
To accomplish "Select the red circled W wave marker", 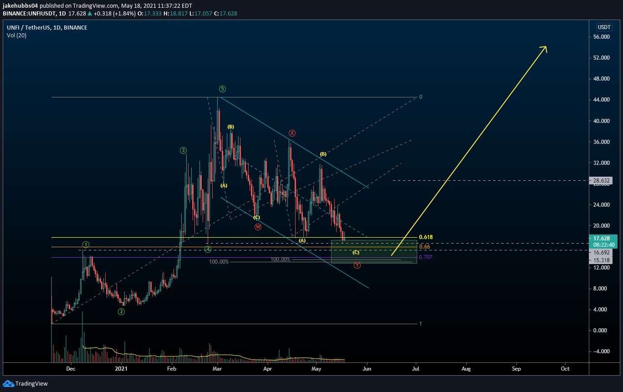I will (x=258, y=227).
